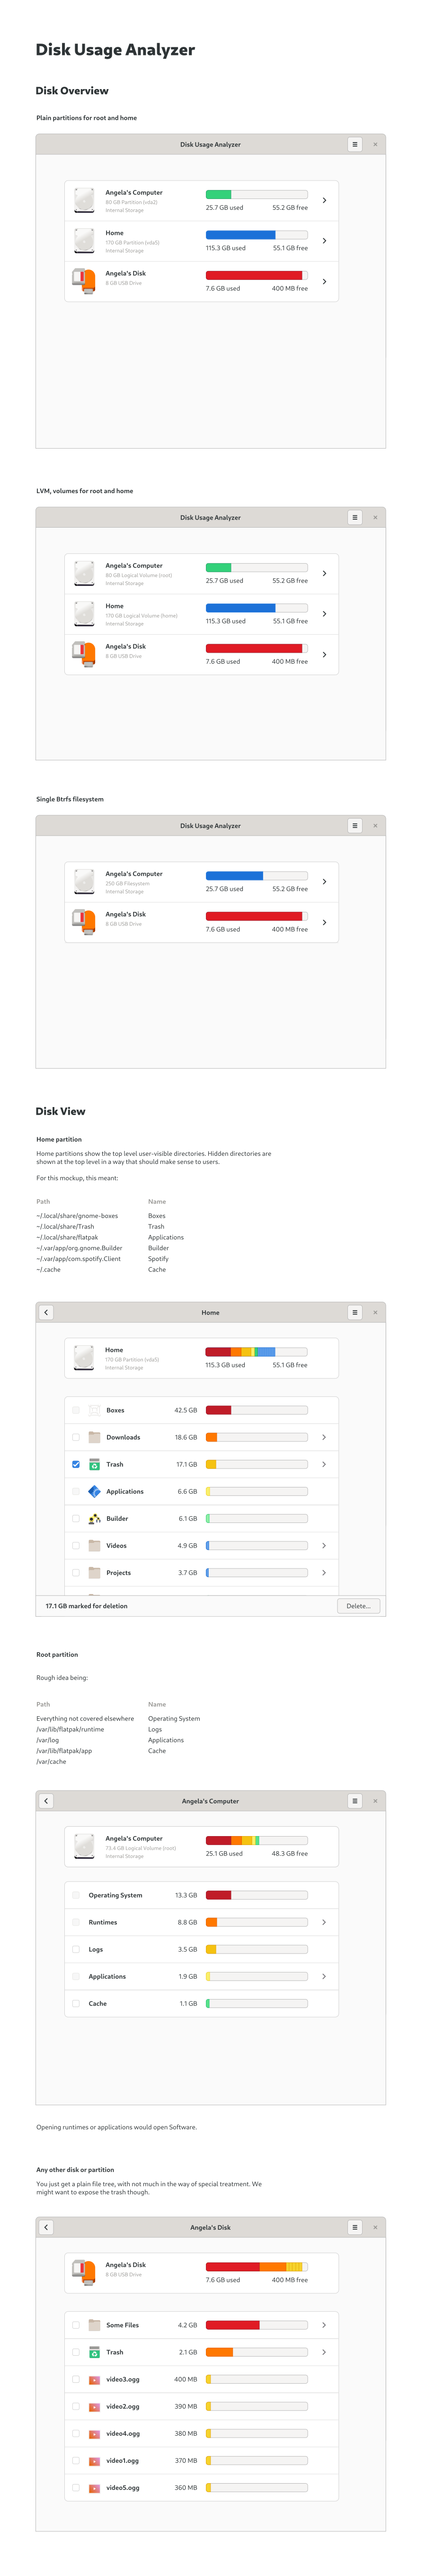
Task: Open Angela's Computer chevron in Btrfs window
Action: (x=324, y=881)
